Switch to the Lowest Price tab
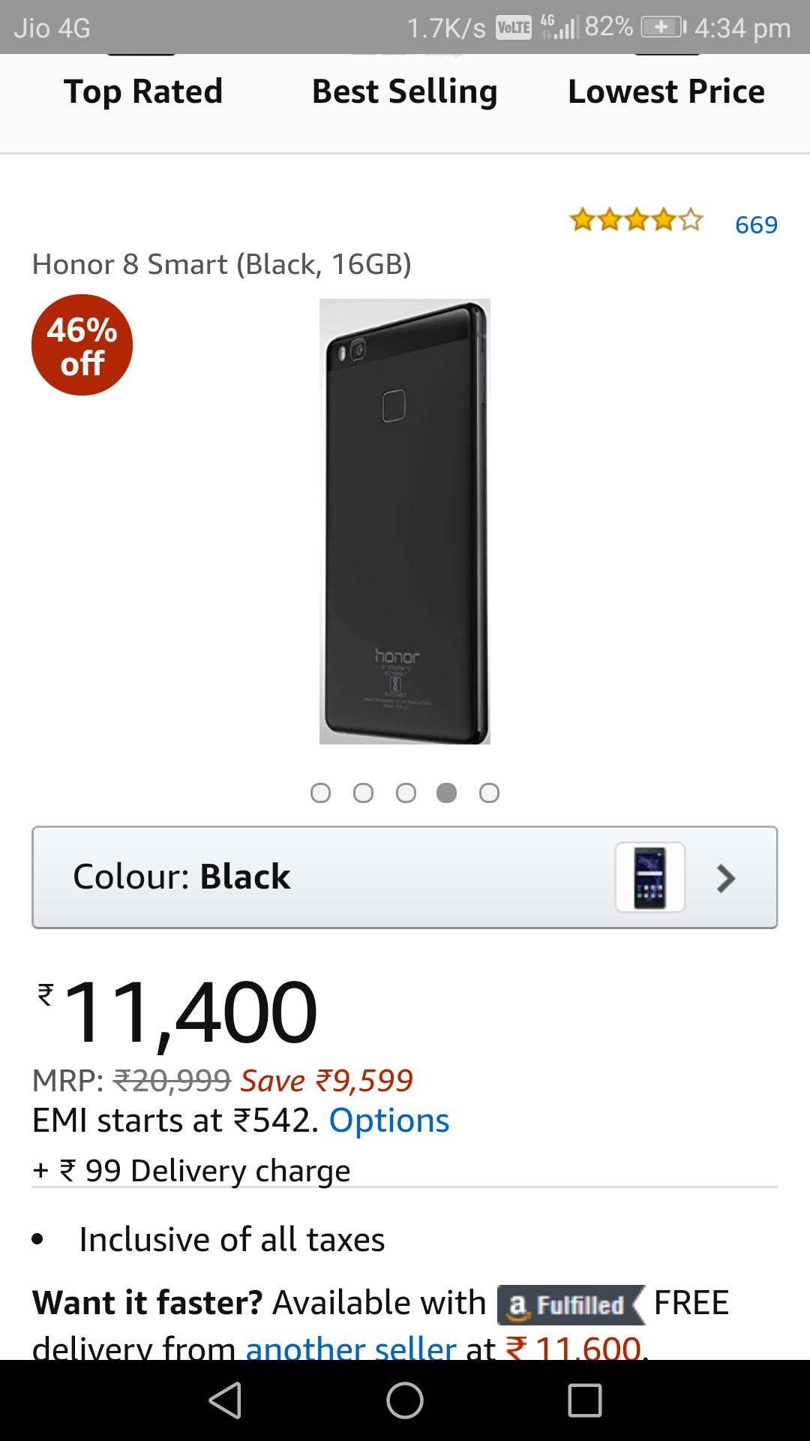Viewport: 810px width, 1441px height. (666, 91)
